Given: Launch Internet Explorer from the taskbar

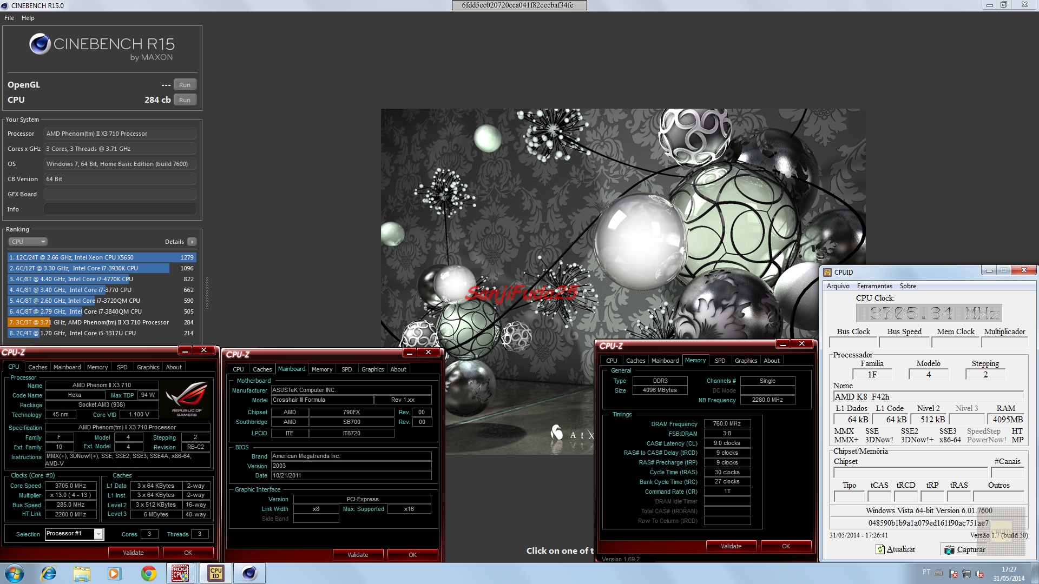Looking at the screenshot, I should point(49,573).
